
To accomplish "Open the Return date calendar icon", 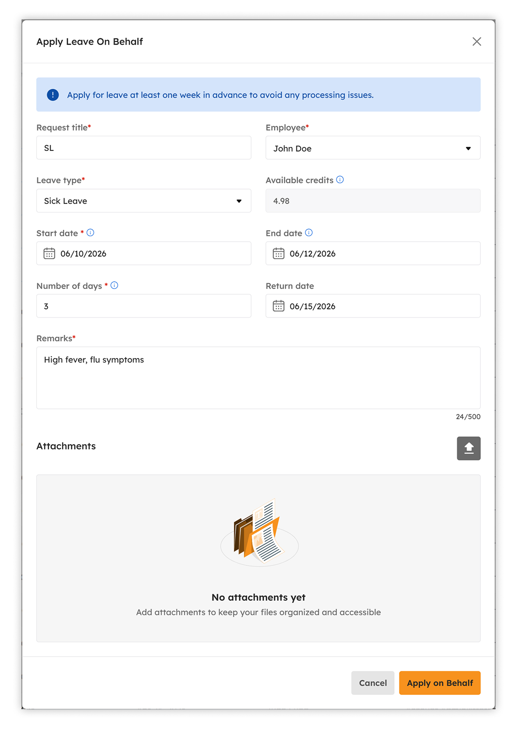I will click(x=278, y=306).
